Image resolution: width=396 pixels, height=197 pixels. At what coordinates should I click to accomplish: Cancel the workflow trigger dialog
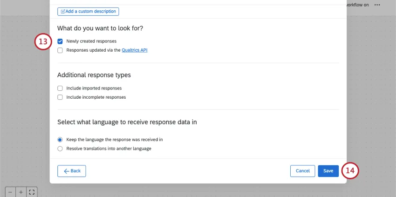(302, 171)
